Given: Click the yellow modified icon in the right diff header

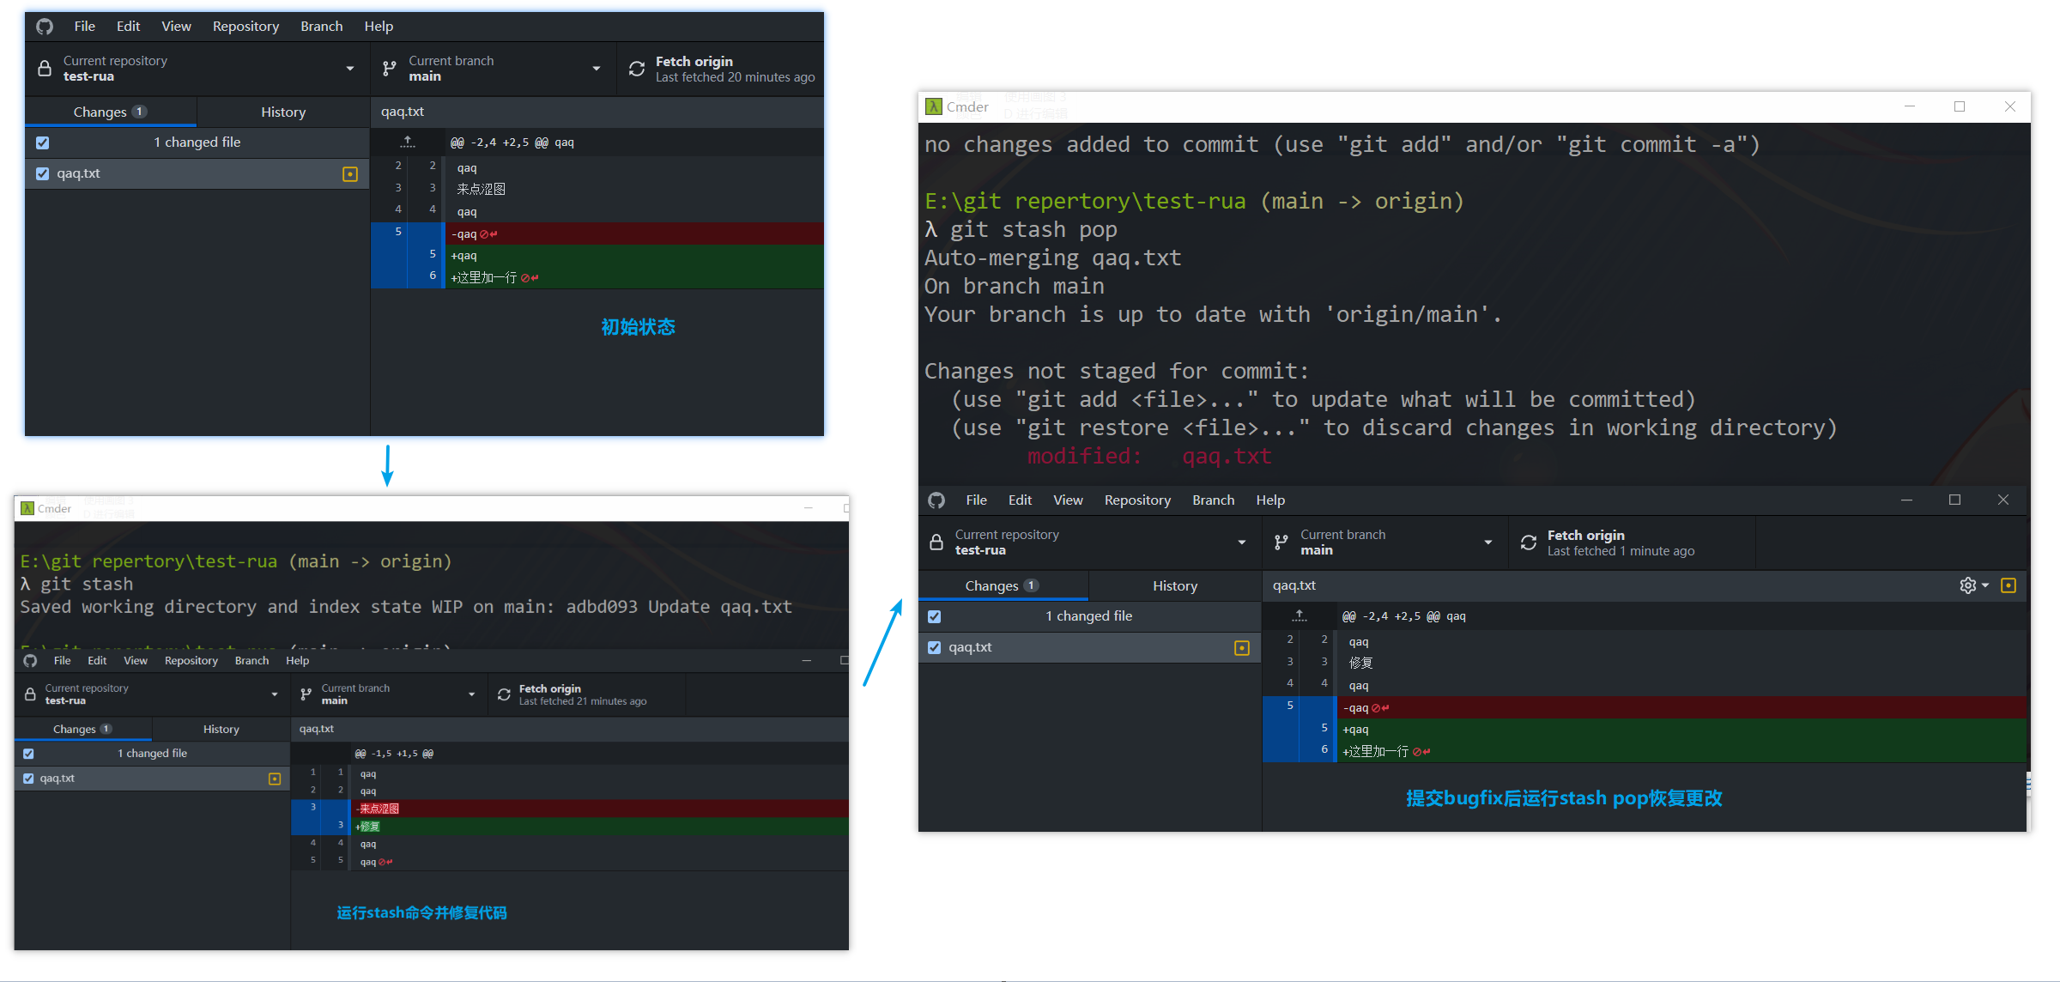Looking at the screenshot, I should click(x=2008, y=585).
